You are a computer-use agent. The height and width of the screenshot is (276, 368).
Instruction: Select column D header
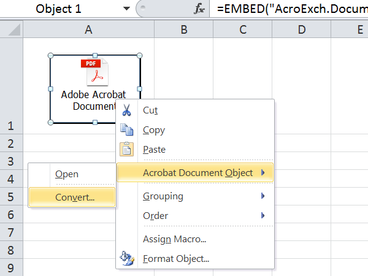pyautogui.click(x=301, y=29)
